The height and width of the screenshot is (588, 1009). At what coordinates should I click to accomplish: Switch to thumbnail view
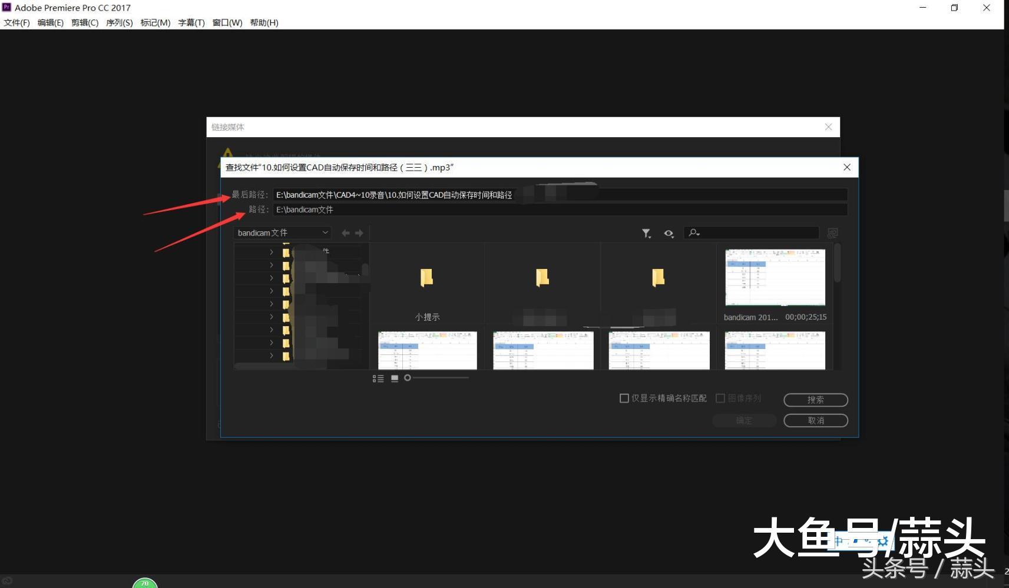[395, 378]
